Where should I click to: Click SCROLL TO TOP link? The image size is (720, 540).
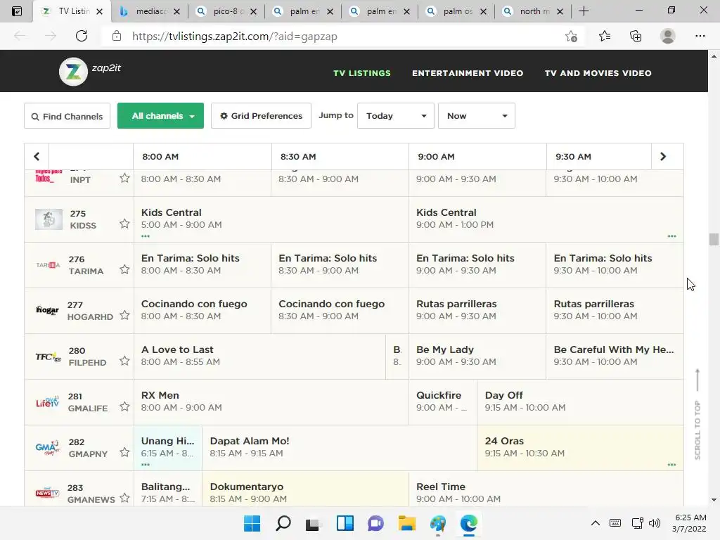(x=697, y=413)
